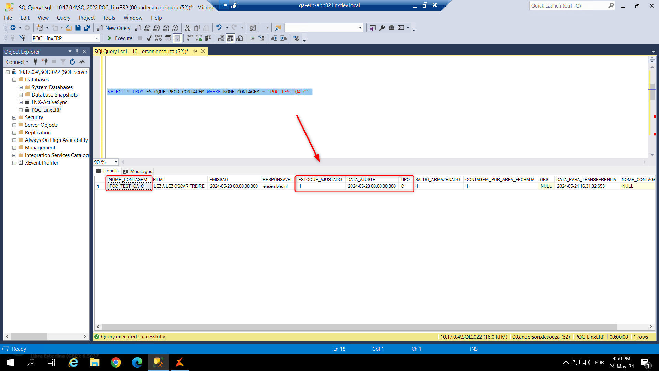Click the Parse query checkmark icon
659x371 pixels.
click(149, 38)
